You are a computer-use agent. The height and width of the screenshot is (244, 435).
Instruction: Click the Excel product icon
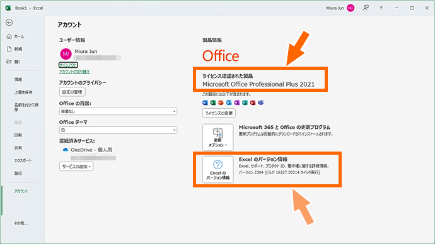[x=213, y=103]
